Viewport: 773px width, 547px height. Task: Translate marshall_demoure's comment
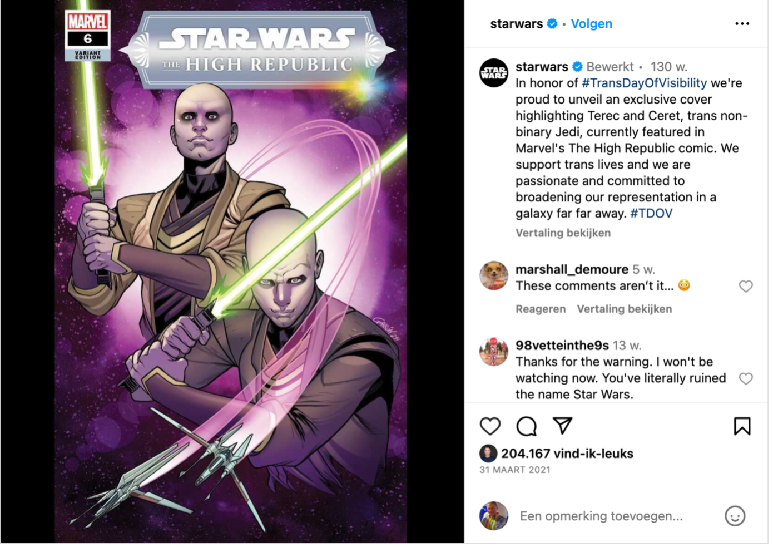point(624,309)
